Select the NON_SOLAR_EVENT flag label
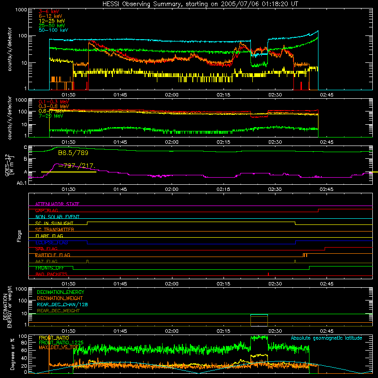This screenshot has width=378, height=378. click(x=57, y=217)
